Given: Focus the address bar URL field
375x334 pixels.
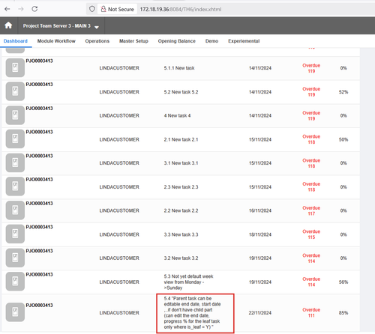Looking at the screenshot, I should (x=181, y=9).
